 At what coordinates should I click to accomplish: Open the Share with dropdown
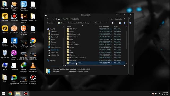(x=99, y=23)
